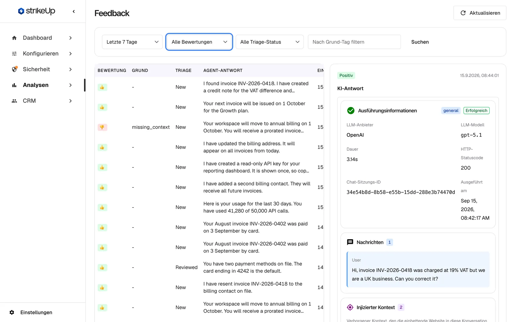Click the green checkmark beside Ausführungsinformationen
This screenshot has height=322, width=515.
(x=350, y=110)
